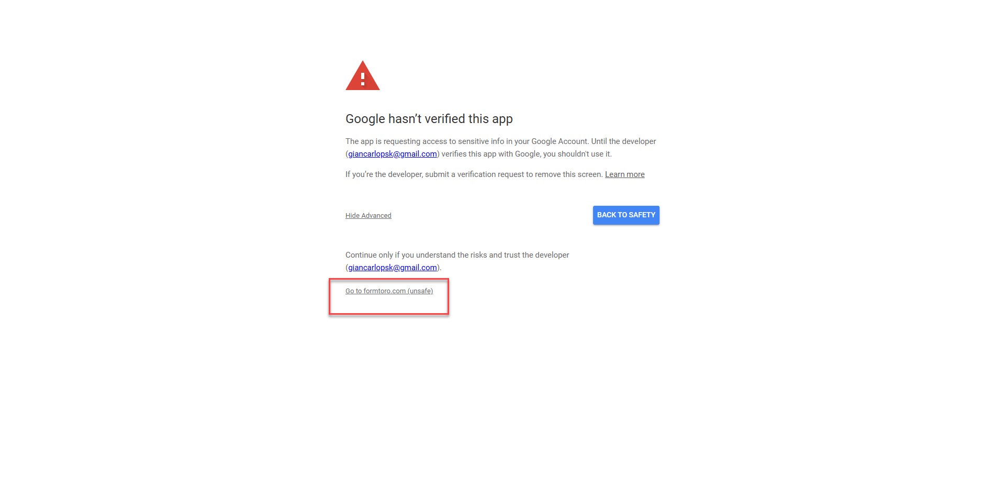
Task: Learn more about app verification
Action: tap(624, 174)
